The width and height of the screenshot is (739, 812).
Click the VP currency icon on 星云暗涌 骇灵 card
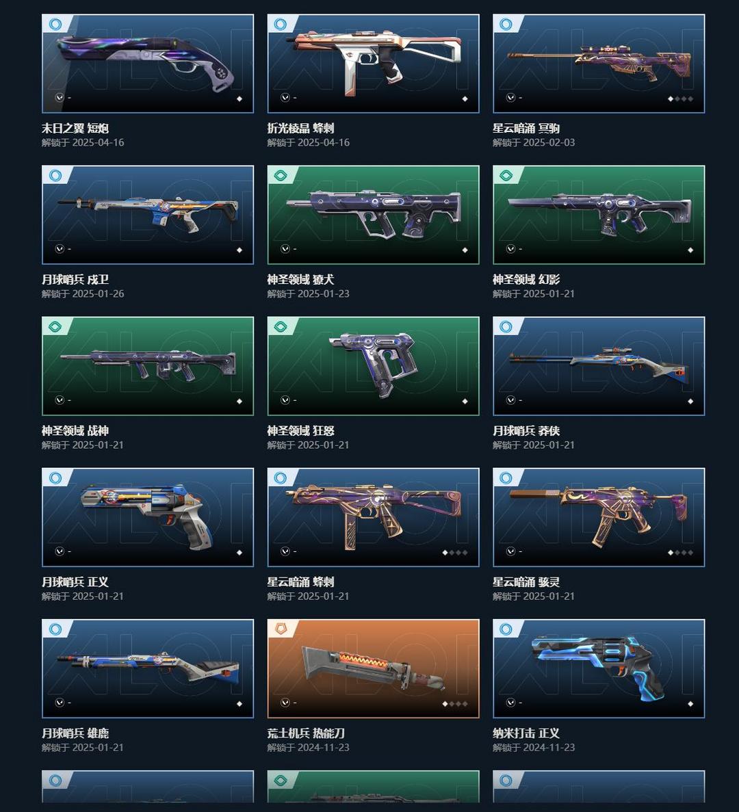click(x=510, y=551)
